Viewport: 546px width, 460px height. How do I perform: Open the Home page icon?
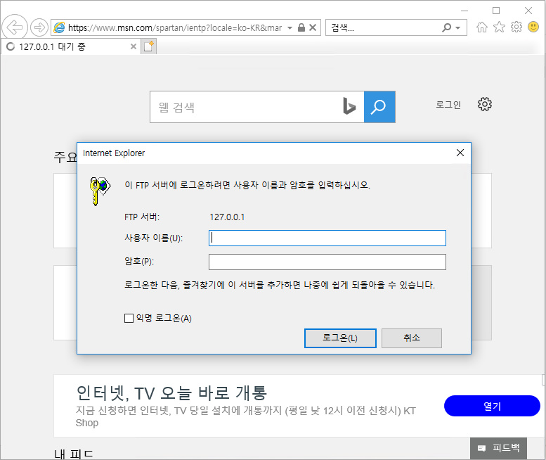click(482, 27)
